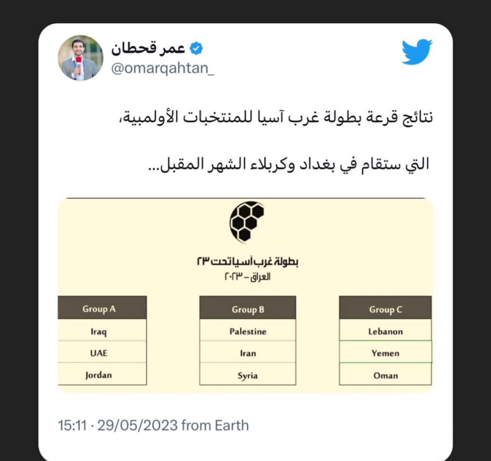The image size is (491, 461).
Task: Open the attached draw results image
Action: click(x=245, y=295)
